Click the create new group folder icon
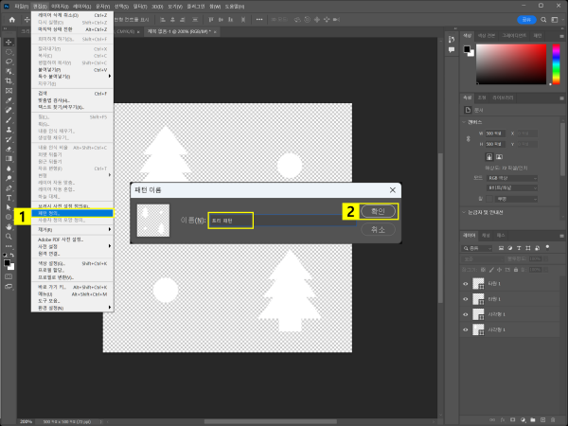The height and width of the screenshot is (426, 568). point(533,419)
